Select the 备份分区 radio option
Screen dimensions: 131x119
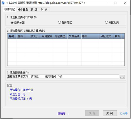pos(65,22)
